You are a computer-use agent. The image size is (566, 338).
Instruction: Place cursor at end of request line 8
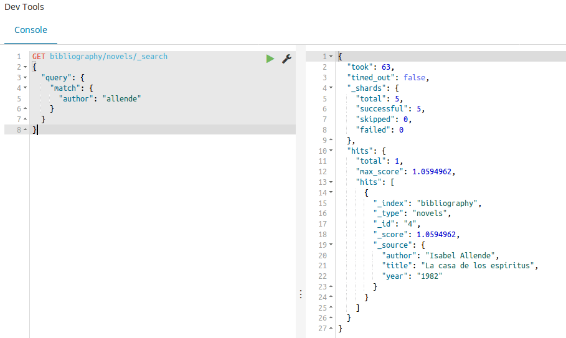(x=37, y=129)
